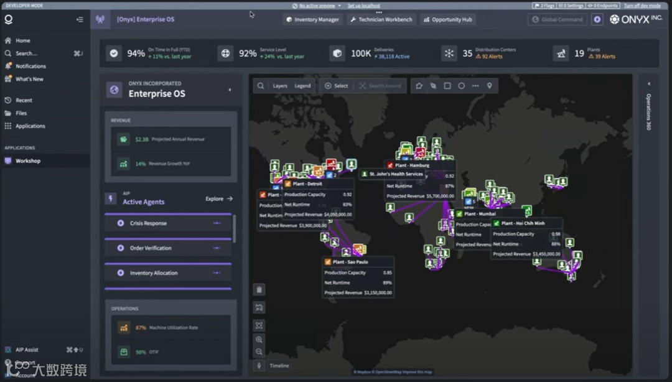Click the Projected Annual Revenue icon
This screenshot has width=672, height=382.
[123, 139]
